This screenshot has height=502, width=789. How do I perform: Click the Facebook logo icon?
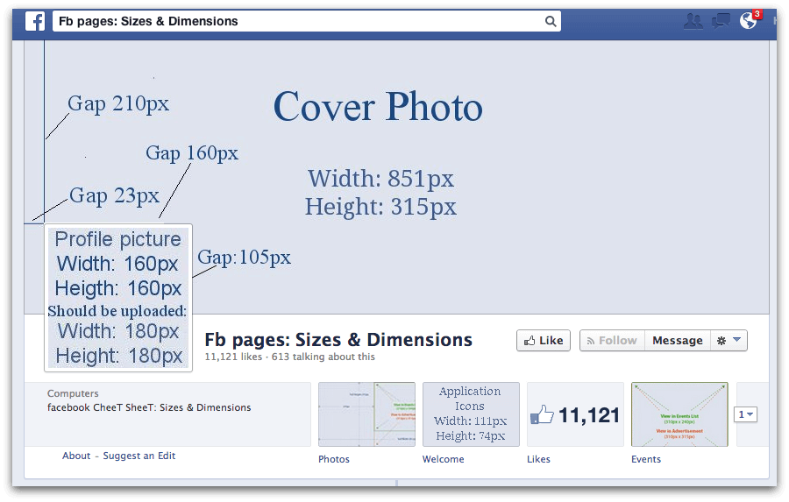point(35,21)
